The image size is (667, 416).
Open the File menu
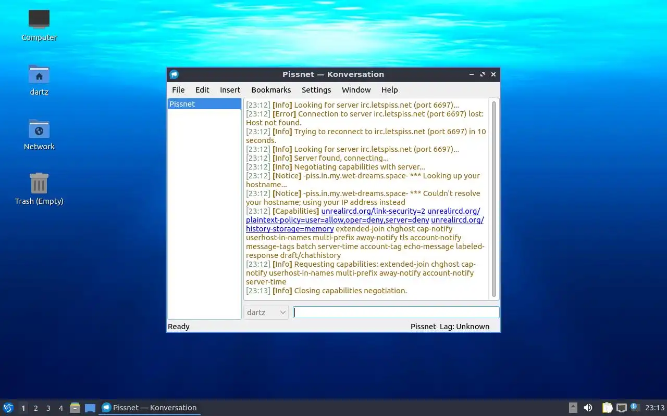[x=178, y=90]
